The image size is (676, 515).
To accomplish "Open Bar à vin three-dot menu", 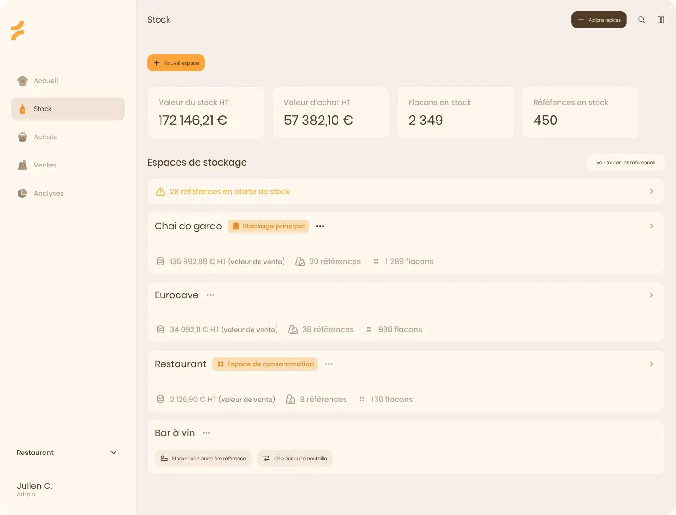I will pos(207,433).
